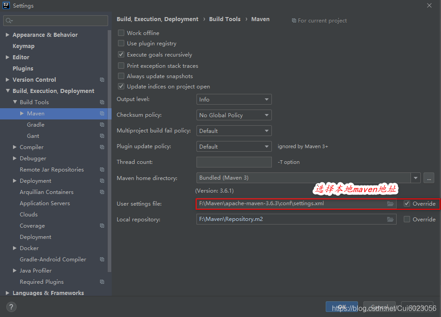Screen dimensions: 441x317
Task: Enable the Work offline checkbox
Action: click(x=121, y=33)
